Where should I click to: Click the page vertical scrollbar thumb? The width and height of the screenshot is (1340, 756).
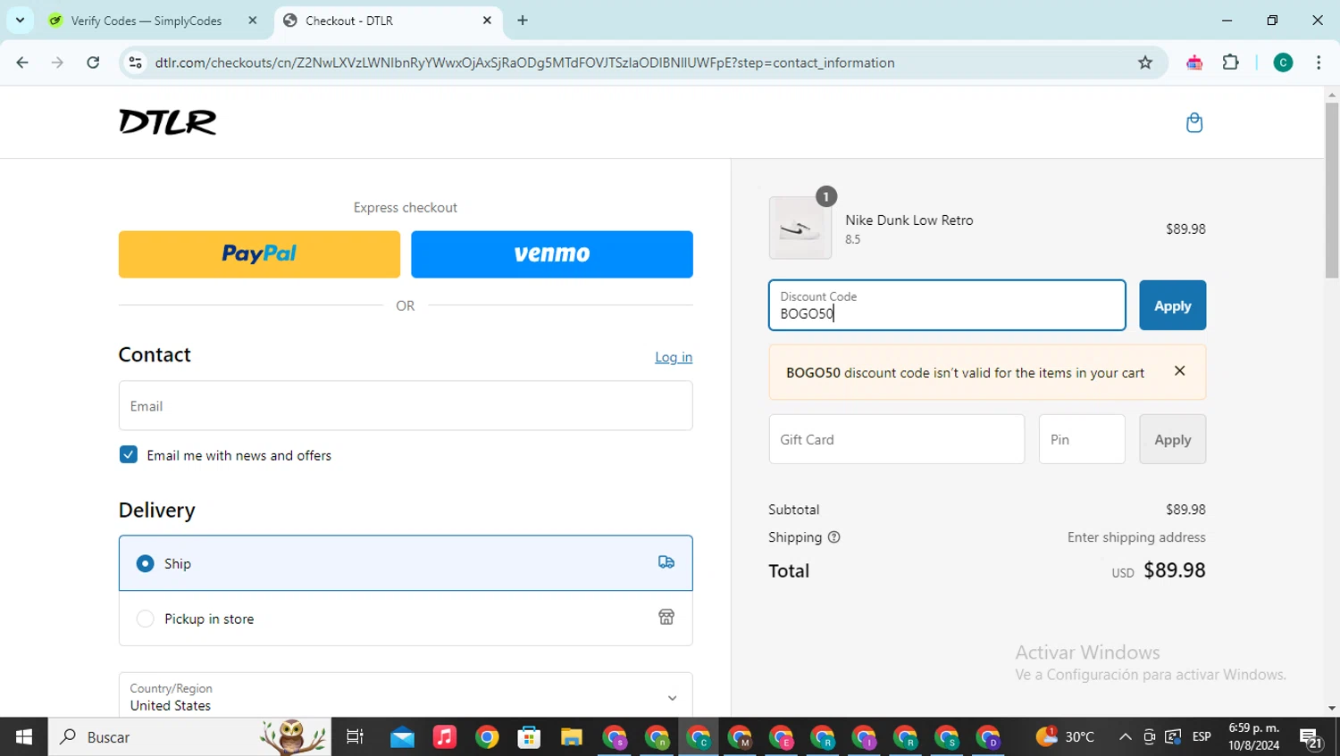[1332, 190]
